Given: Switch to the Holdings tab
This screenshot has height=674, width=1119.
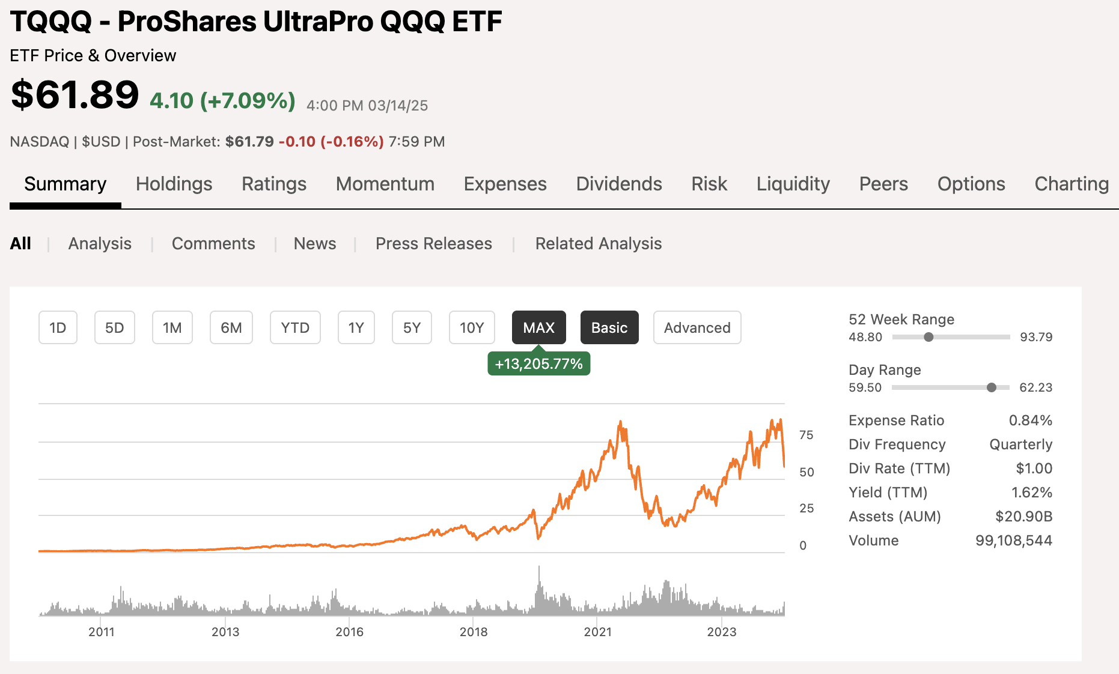Looking at the screenshot, I should tap(173, 184).
